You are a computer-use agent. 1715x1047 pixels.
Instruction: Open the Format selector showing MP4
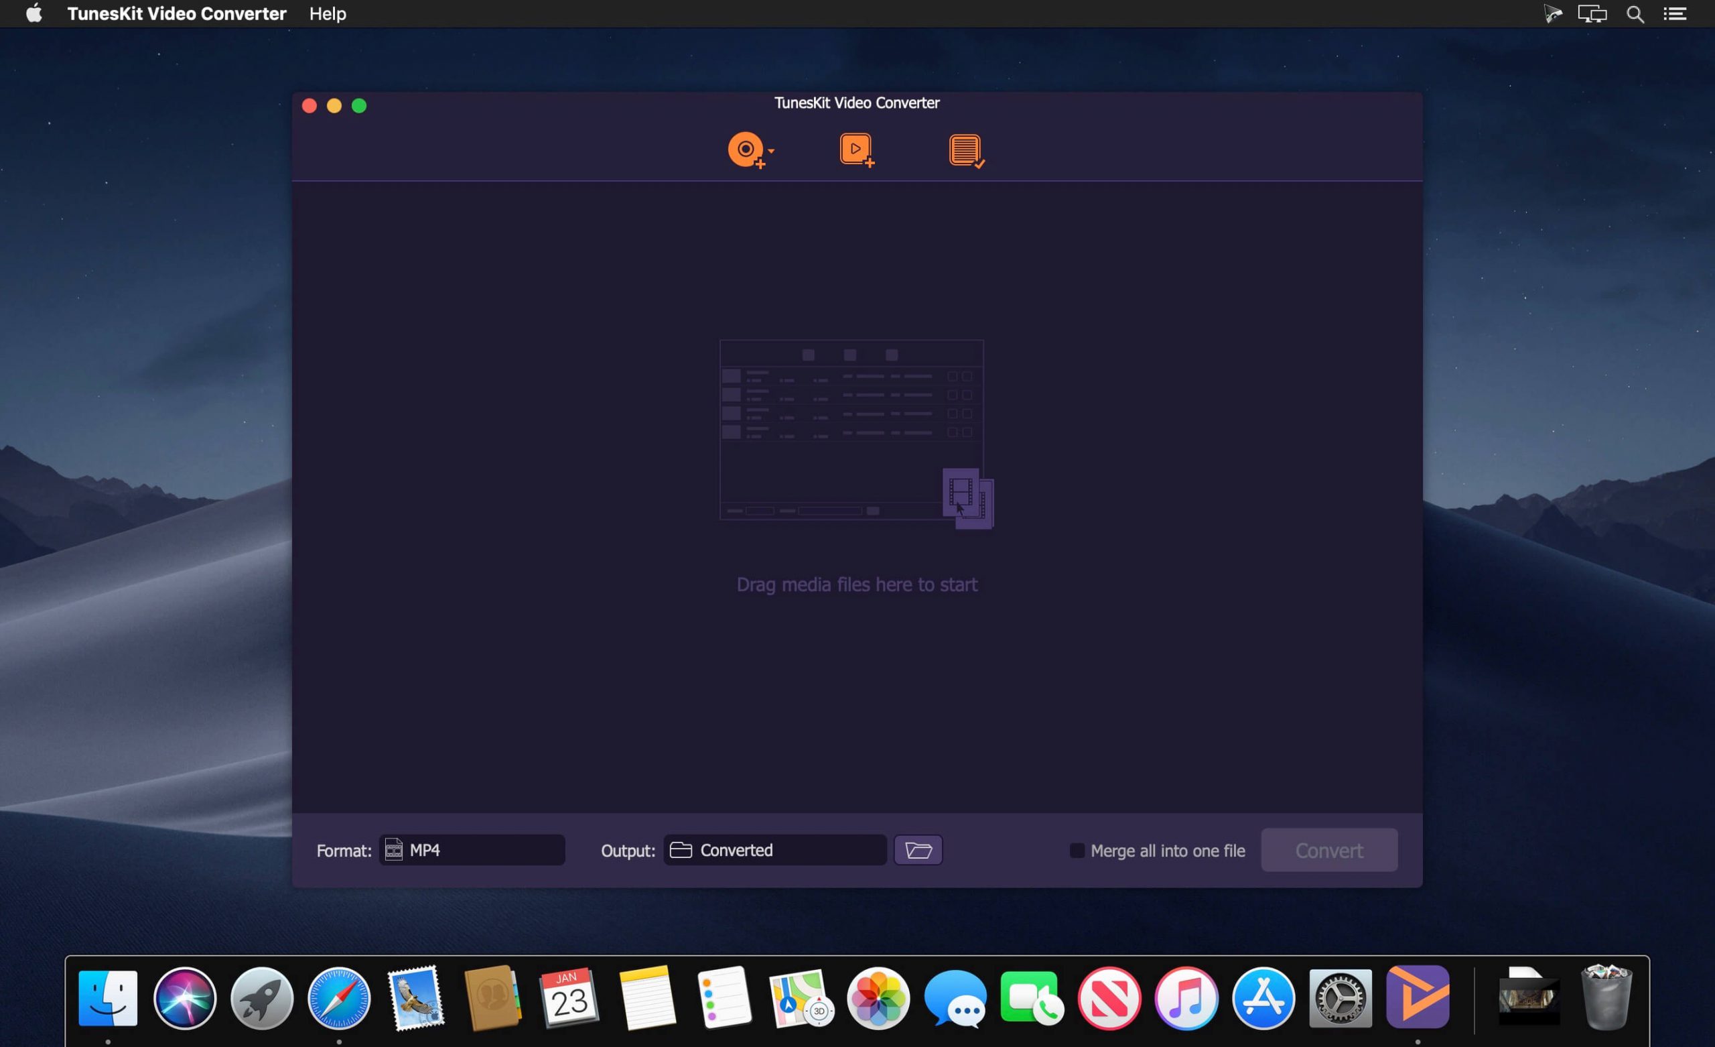coord(472,850)
